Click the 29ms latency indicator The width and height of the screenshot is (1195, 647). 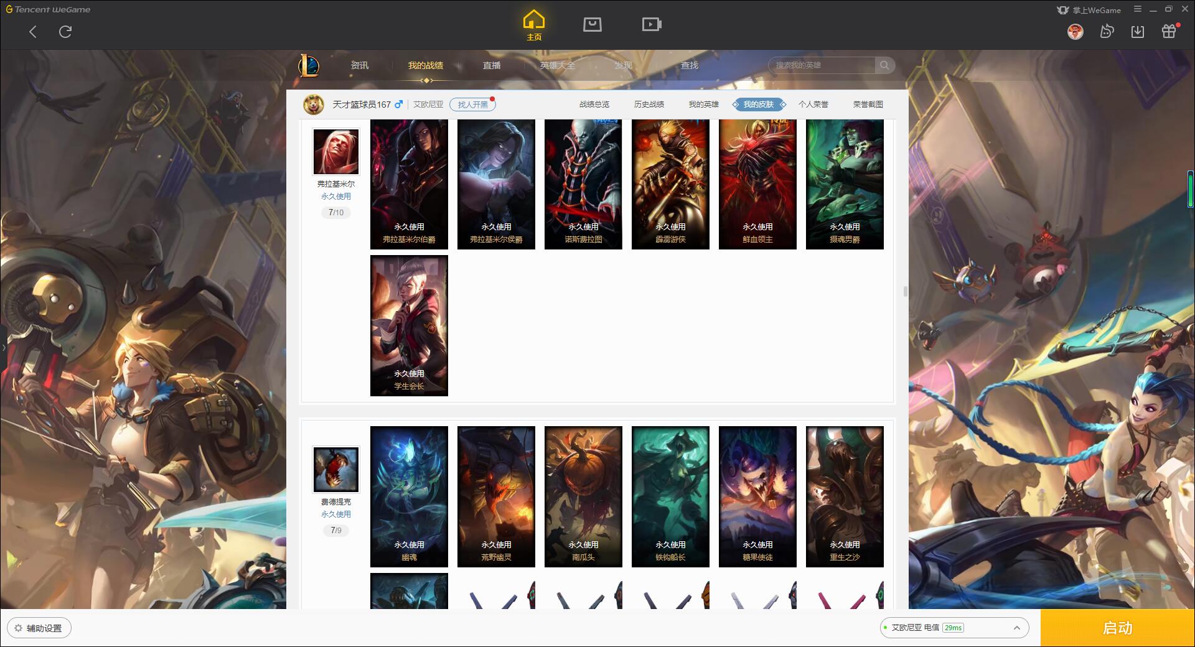pyautogui.click(x=953, y=628)
